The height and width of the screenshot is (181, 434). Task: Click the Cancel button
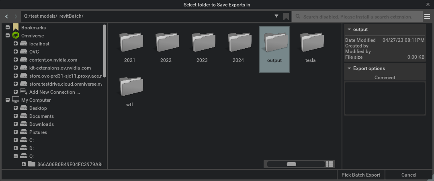click(409, 175)
